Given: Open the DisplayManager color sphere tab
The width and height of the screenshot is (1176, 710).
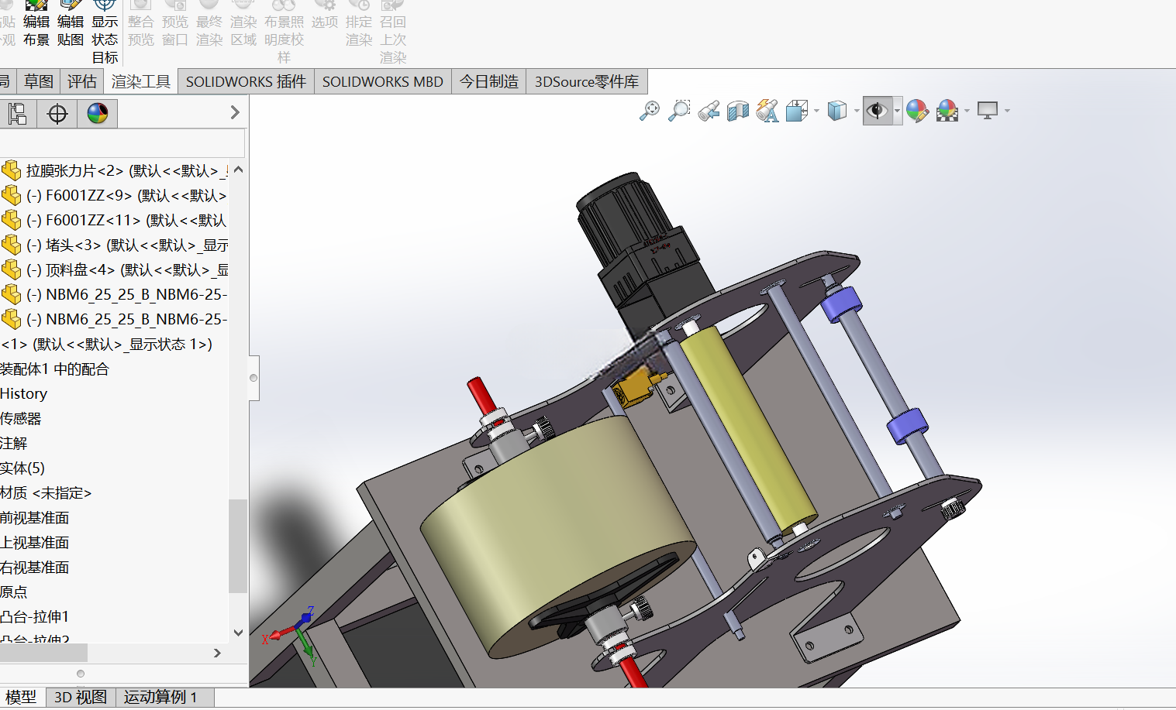Looking at the screenshot, I should (98, 114).
